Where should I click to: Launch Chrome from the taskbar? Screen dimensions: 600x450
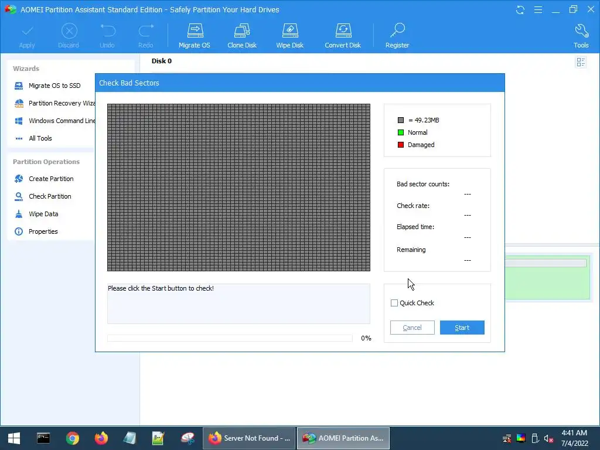[x=72, y=438]
